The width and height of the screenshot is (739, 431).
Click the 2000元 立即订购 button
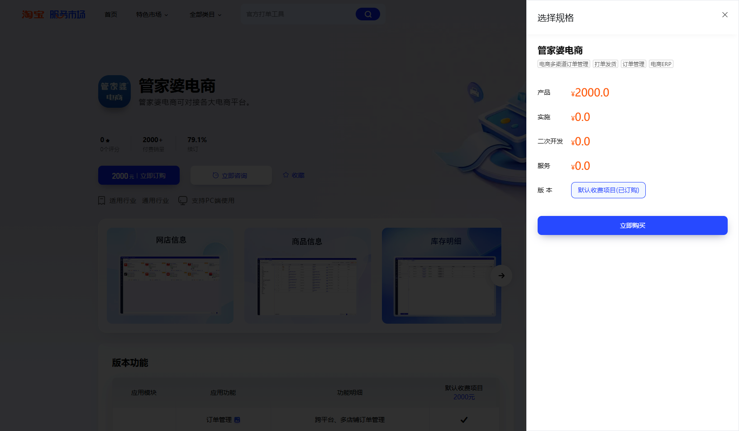tap(139, 175)
